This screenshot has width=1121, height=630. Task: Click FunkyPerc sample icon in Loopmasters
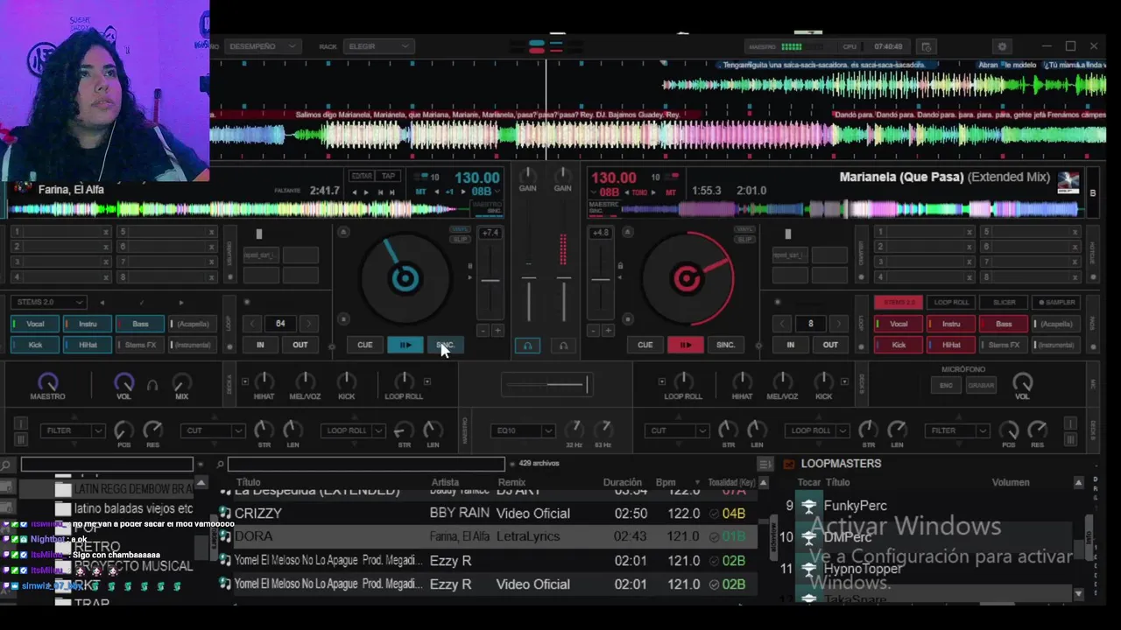point(808,506)
